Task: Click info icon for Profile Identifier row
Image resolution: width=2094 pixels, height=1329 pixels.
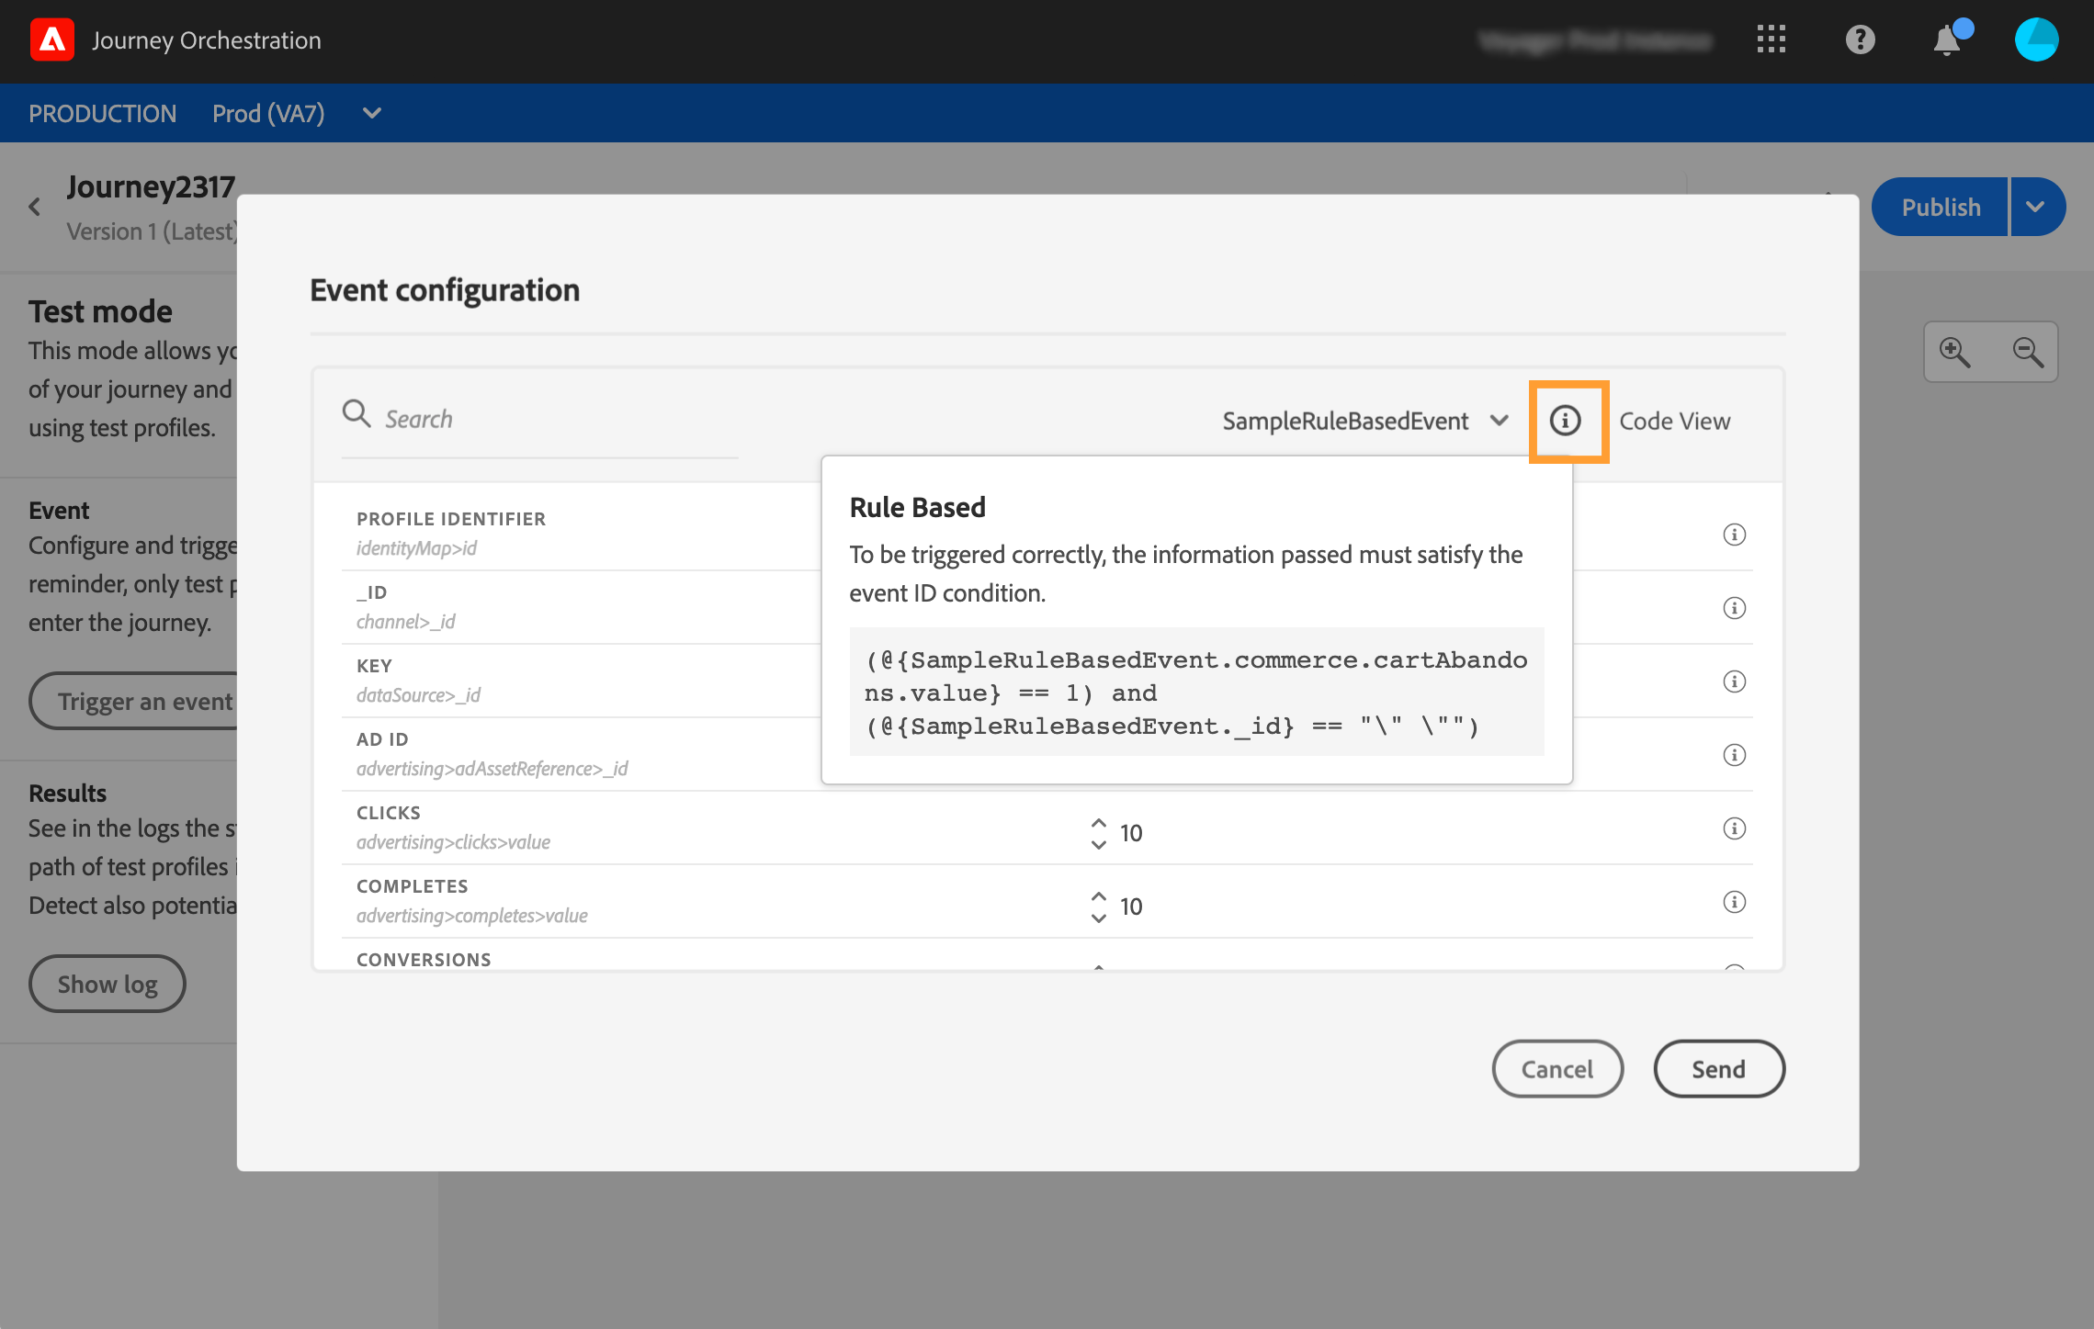Action: point(1734,535)
